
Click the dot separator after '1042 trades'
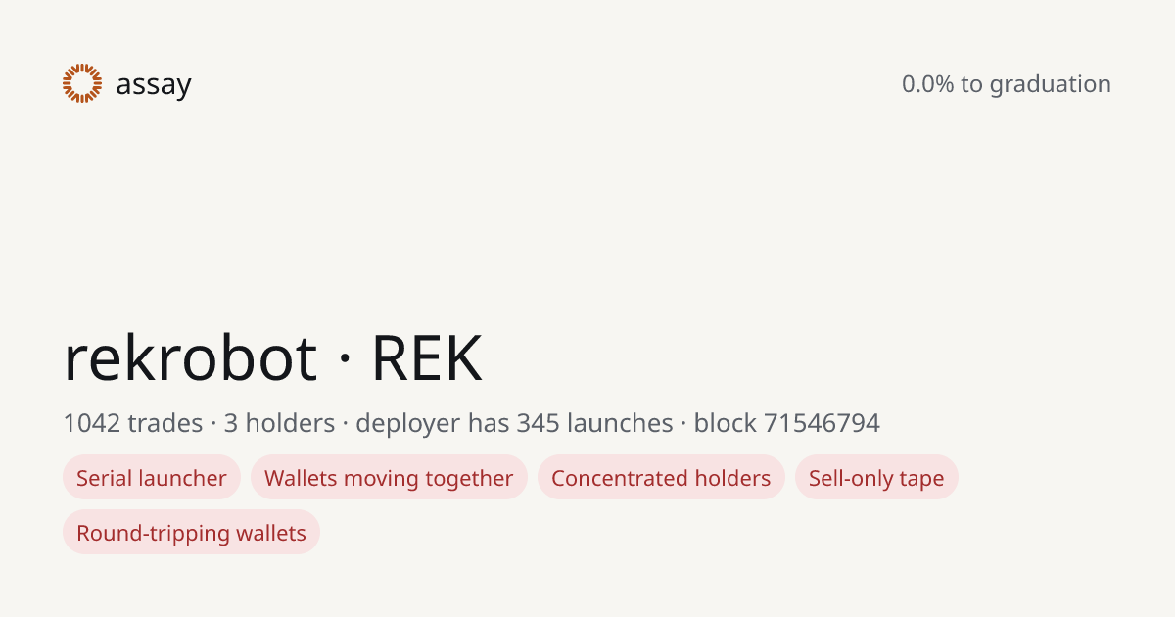pos(213,424)
